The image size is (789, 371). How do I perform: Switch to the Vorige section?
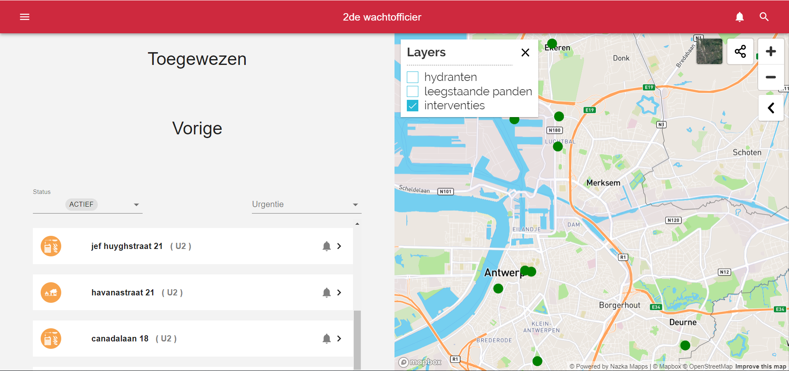click(197, 128)
